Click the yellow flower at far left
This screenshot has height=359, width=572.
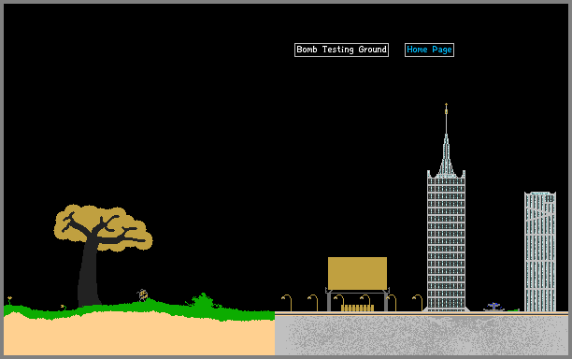click(x=9, y=300)
